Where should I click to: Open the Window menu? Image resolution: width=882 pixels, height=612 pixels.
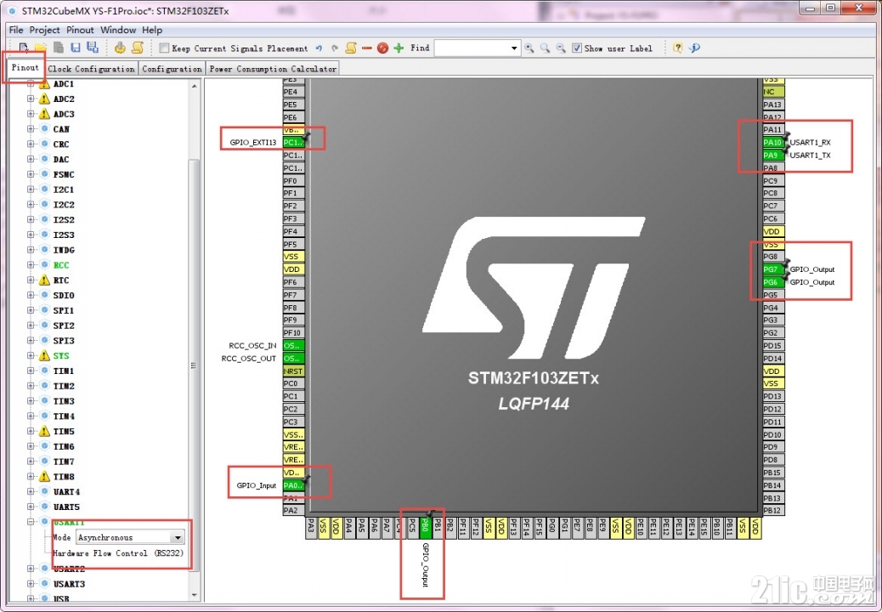[118, 30]
